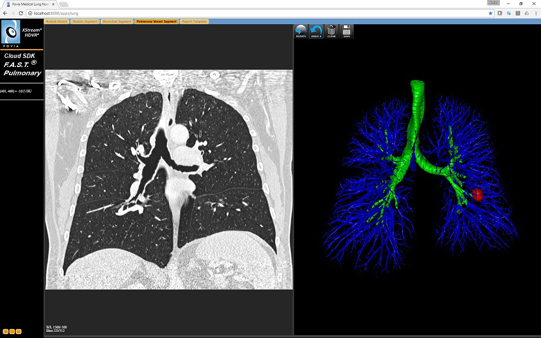The width and height of the screenshot is (541, 338).
Task: Toggle the rightmost orange square button
Action: [19, 331]
